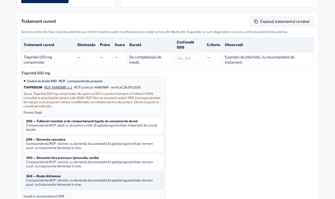
Task: Click the Criteriu column header
Action: (214, 45)
